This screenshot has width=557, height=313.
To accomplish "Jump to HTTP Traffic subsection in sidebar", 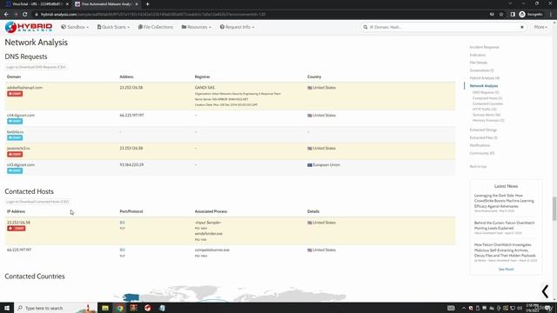I will [485, 110].
